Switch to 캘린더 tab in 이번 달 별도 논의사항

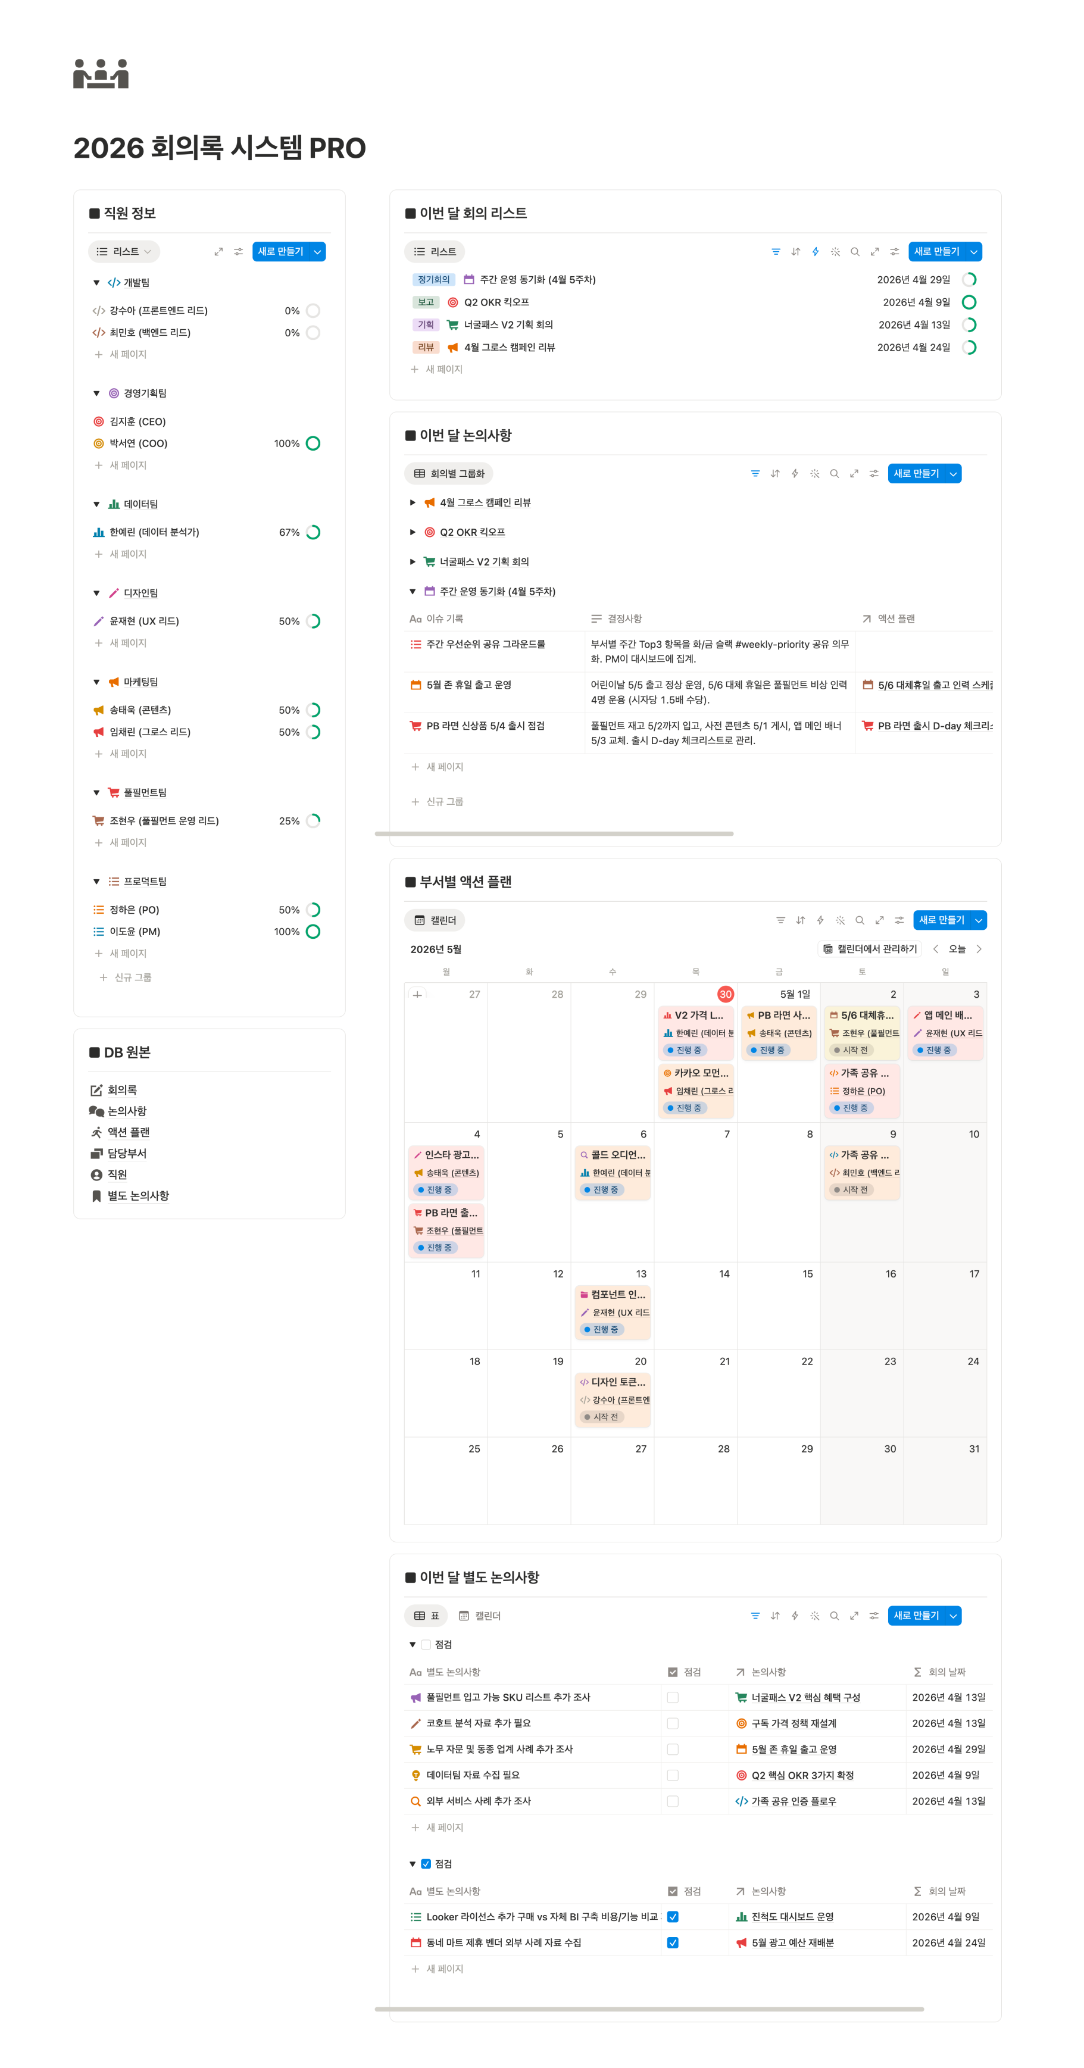click(479, 1615)
